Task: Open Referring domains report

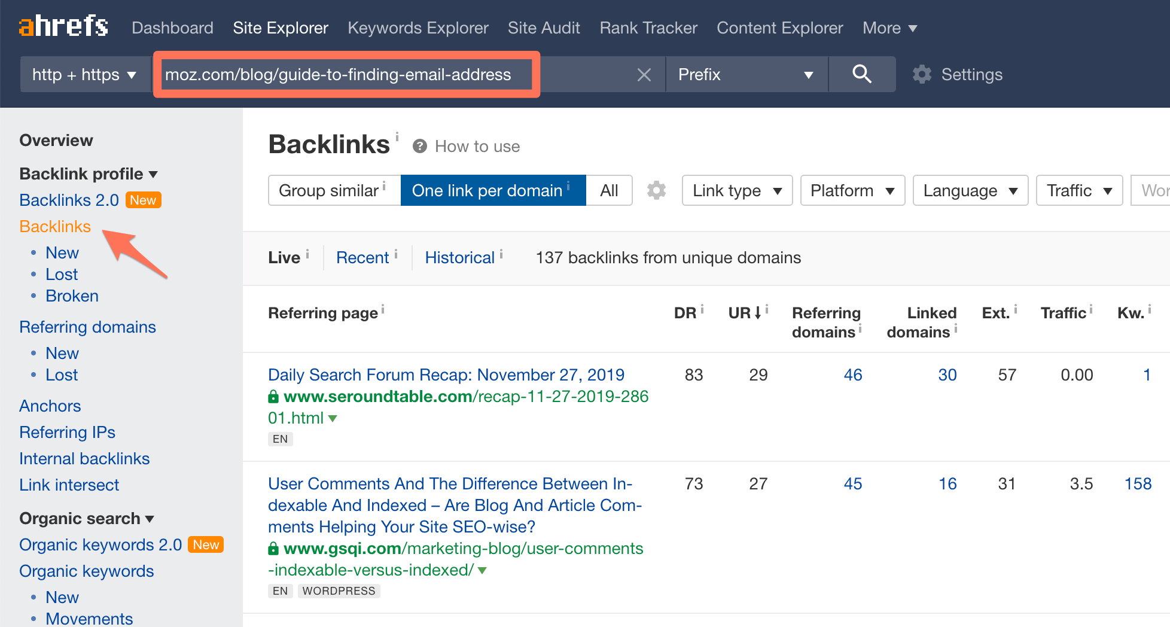Action: [x=87, y=327]
